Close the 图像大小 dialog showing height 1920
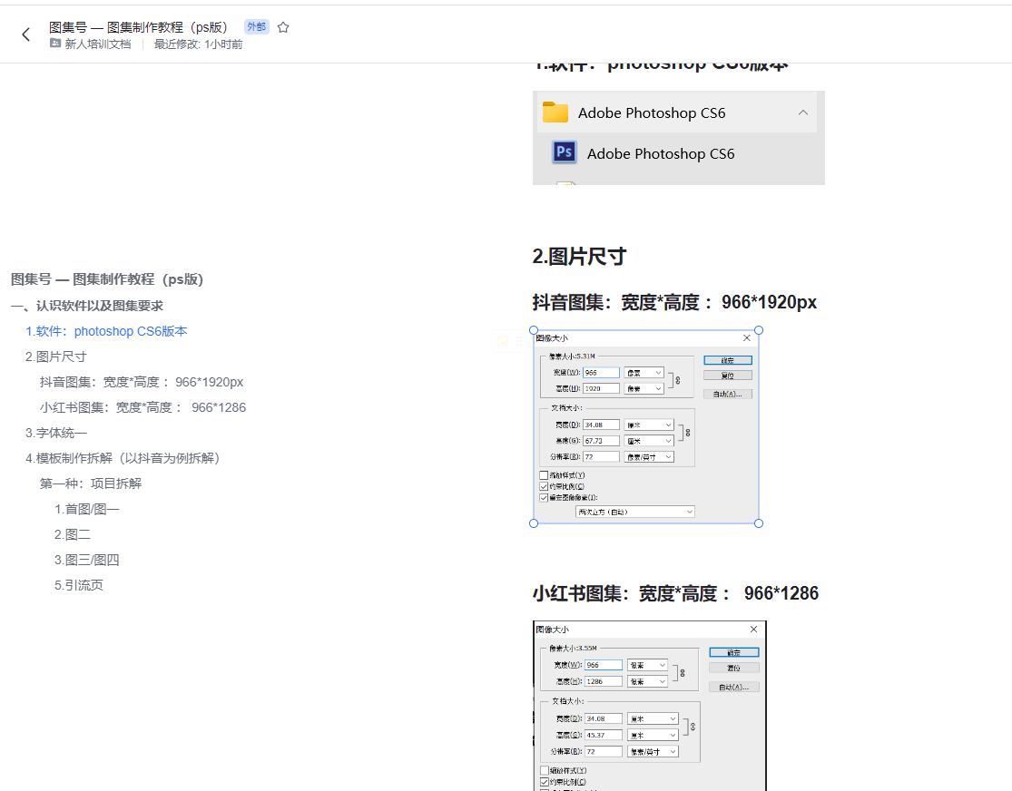 click(x=747, y=338)
